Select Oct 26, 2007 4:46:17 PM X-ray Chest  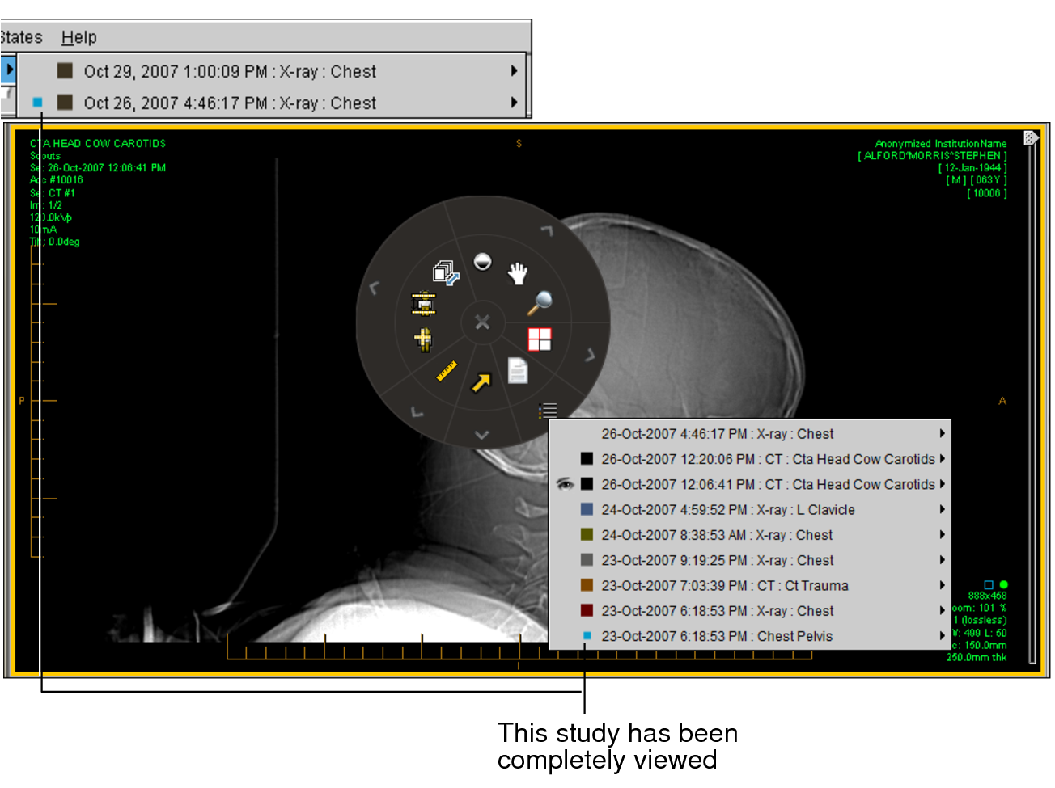pyautogui.click(x=230, y=103)
